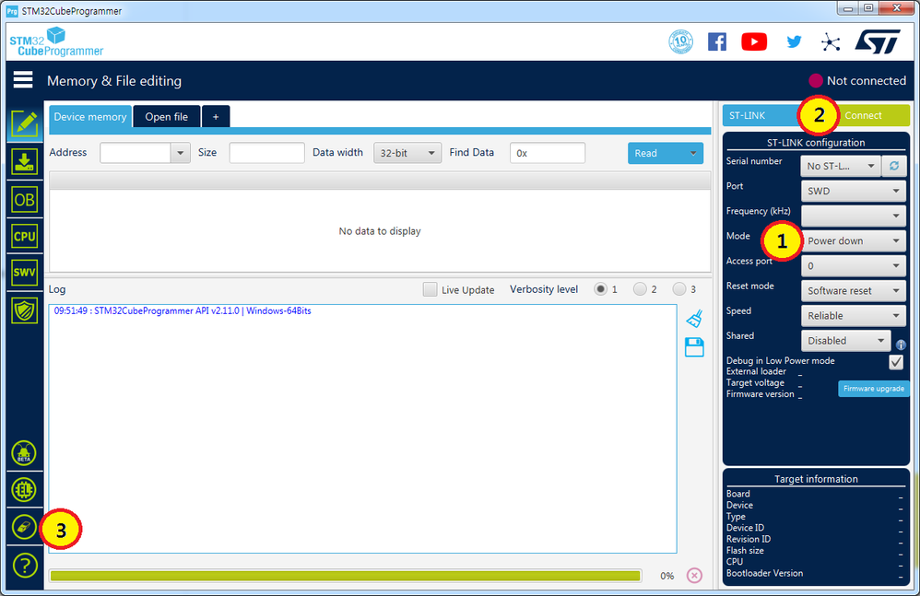Screen dimensions: 920x596
Task: Refresh ST-LINK serial number list
Action: 894,166
